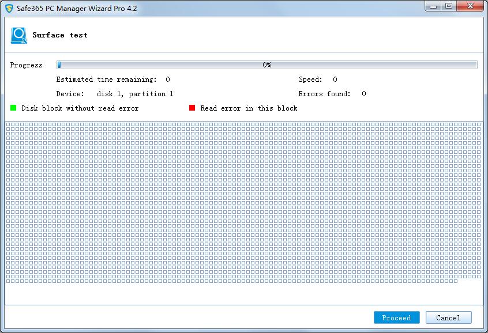Image resolution: width=488 pixels, height=333 pixels.
Task: Click the Surface test disk magnifier icon
Action: click(x=18, y=35)
